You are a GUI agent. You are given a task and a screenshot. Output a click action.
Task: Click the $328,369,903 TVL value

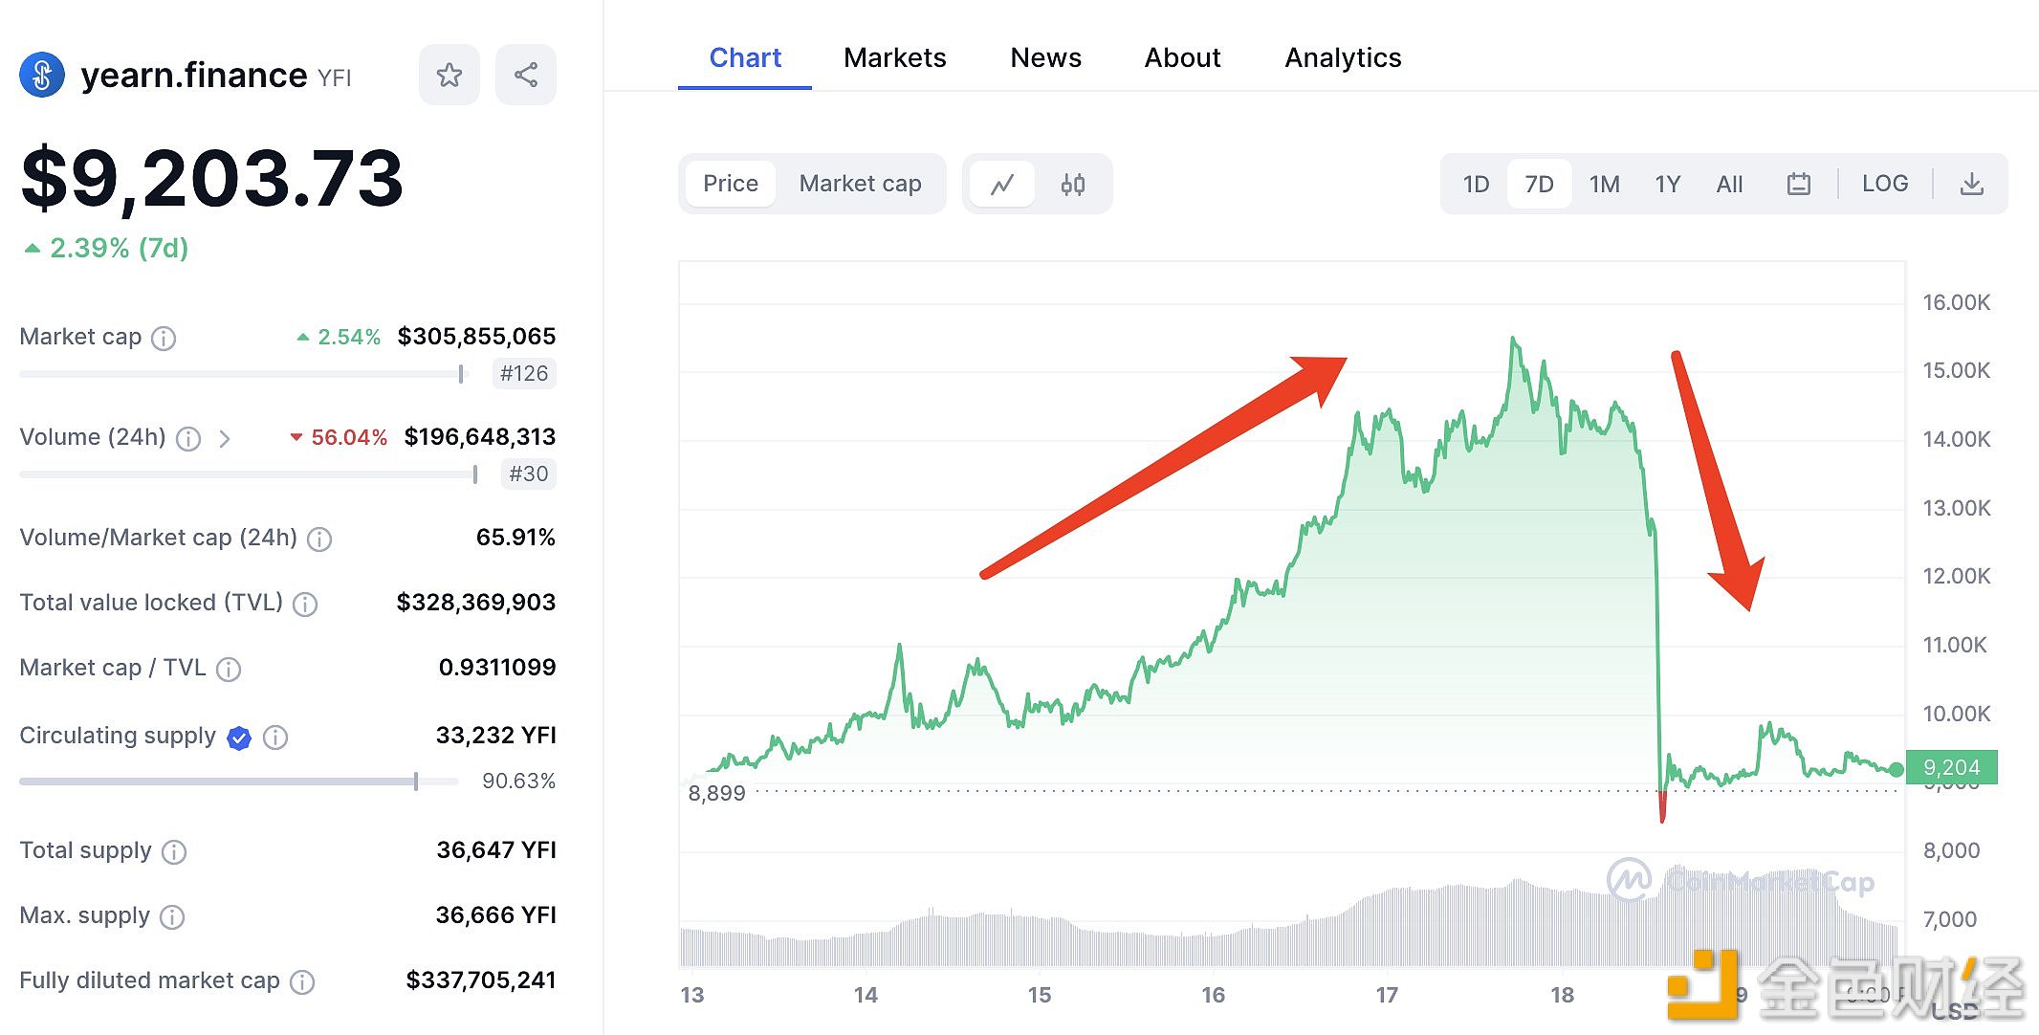476,603
